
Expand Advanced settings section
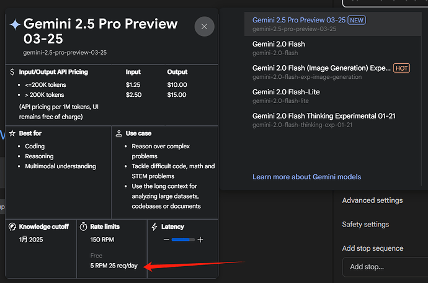(372, 200)
